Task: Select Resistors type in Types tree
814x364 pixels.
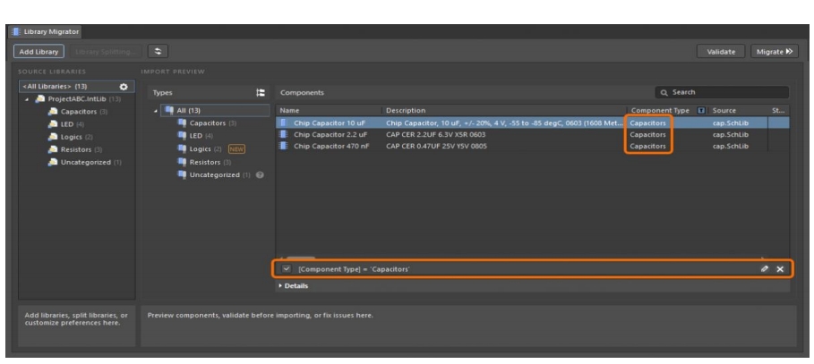Action: point(204,162)
